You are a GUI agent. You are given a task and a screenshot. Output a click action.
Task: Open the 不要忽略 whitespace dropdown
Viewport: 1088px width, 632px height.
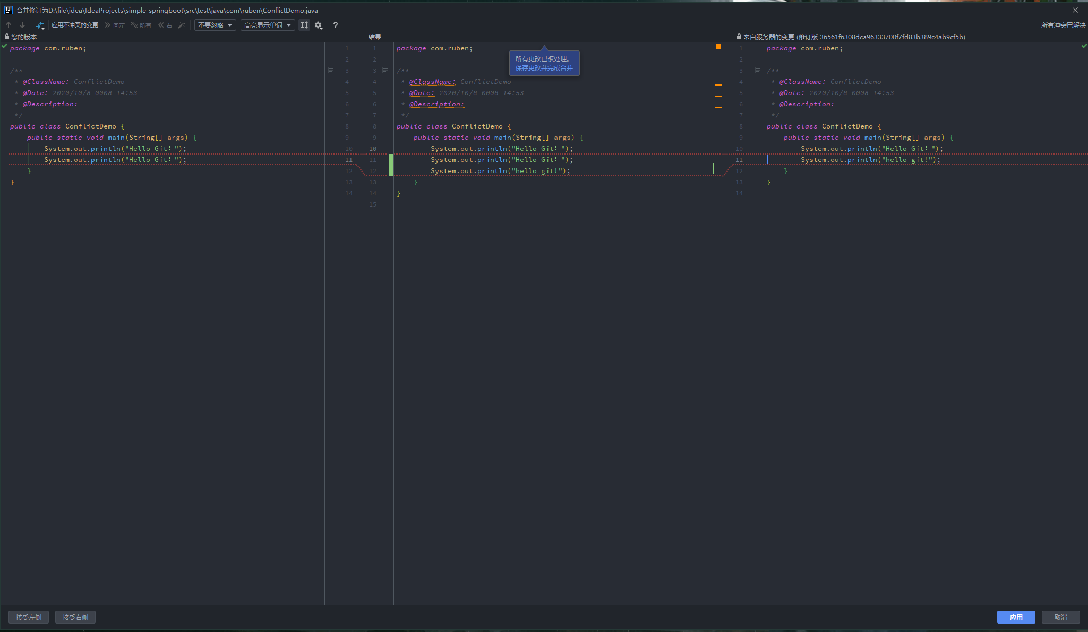(215, 25)
